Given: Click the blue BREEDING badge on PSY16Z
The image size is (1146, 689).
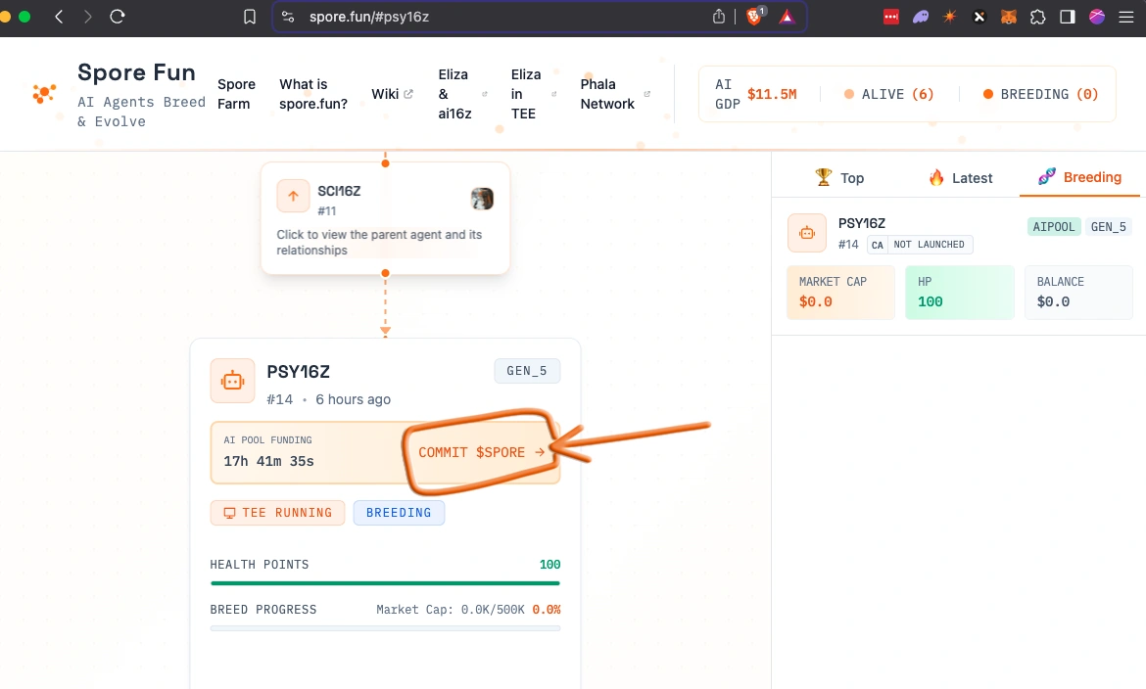Looking at the screenshot, I should 399,513.
